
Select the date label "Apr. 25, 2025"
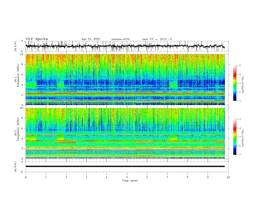(91, 39)
